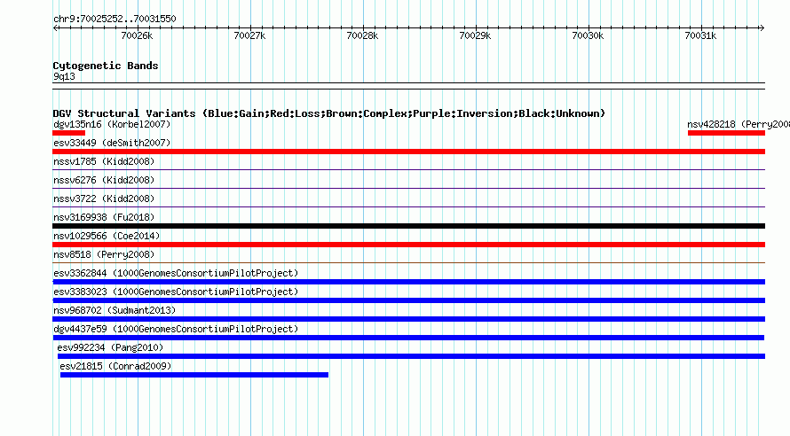Click the right arrowhead of the ruler
Image resolution: width=790 pixels, height=436 pixels.
762,28
